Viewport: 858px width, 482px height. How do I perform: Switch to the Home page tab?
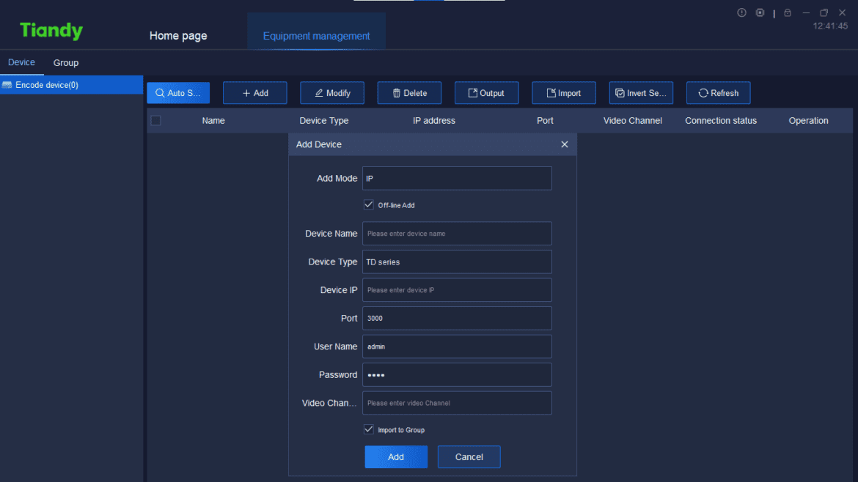(177, 35)
